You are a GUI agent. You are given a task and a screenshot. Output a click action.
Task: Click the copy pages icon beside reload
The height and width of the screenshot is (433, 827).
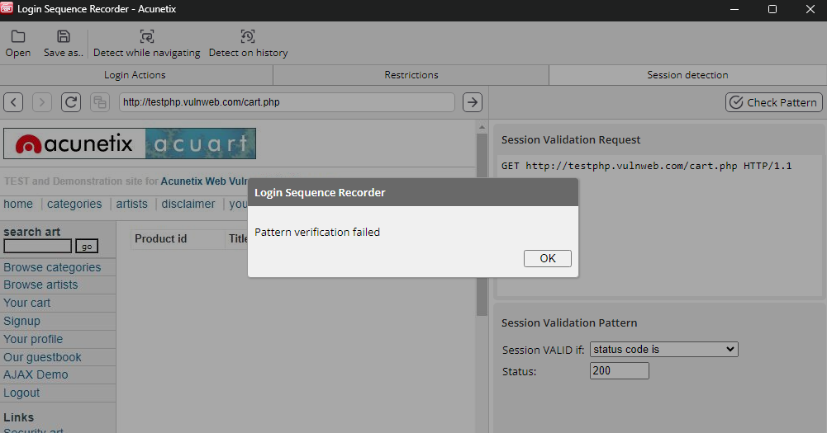coord(100,102)
